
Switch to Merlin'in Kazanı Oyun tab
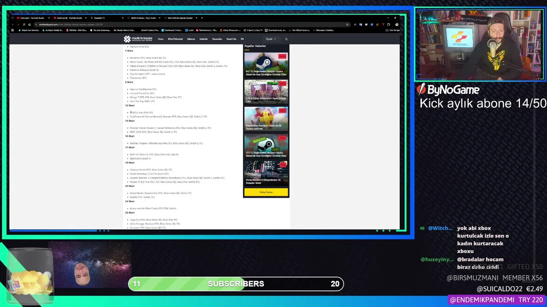pyautogui.click(x=144, y=18)
